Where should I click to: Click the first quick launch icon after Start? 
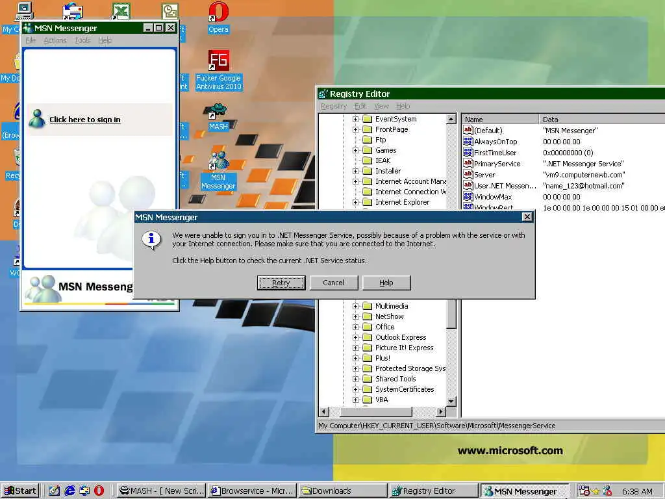click(x=55, y=491)
